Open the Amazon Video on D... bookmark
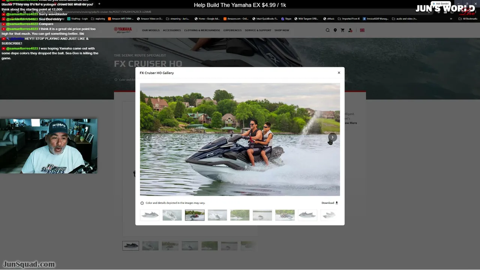 click(150, 19)
